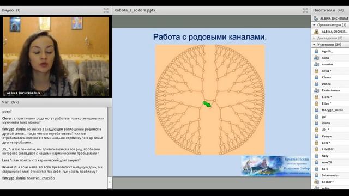Click the Видео (1) pod title
This screenshot has width=349, height=196.
click(x=11, y=10)
